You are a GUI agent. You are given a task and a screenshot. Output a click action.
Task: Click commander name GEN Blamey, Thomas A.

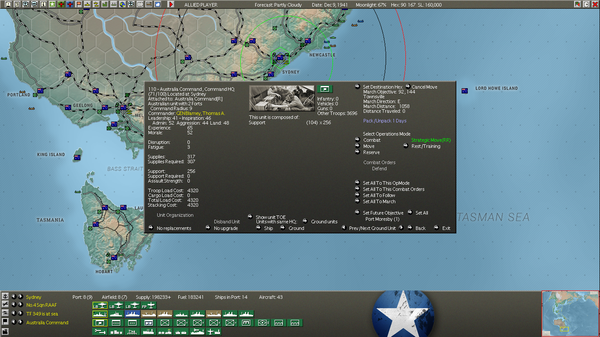coord(200,113)
